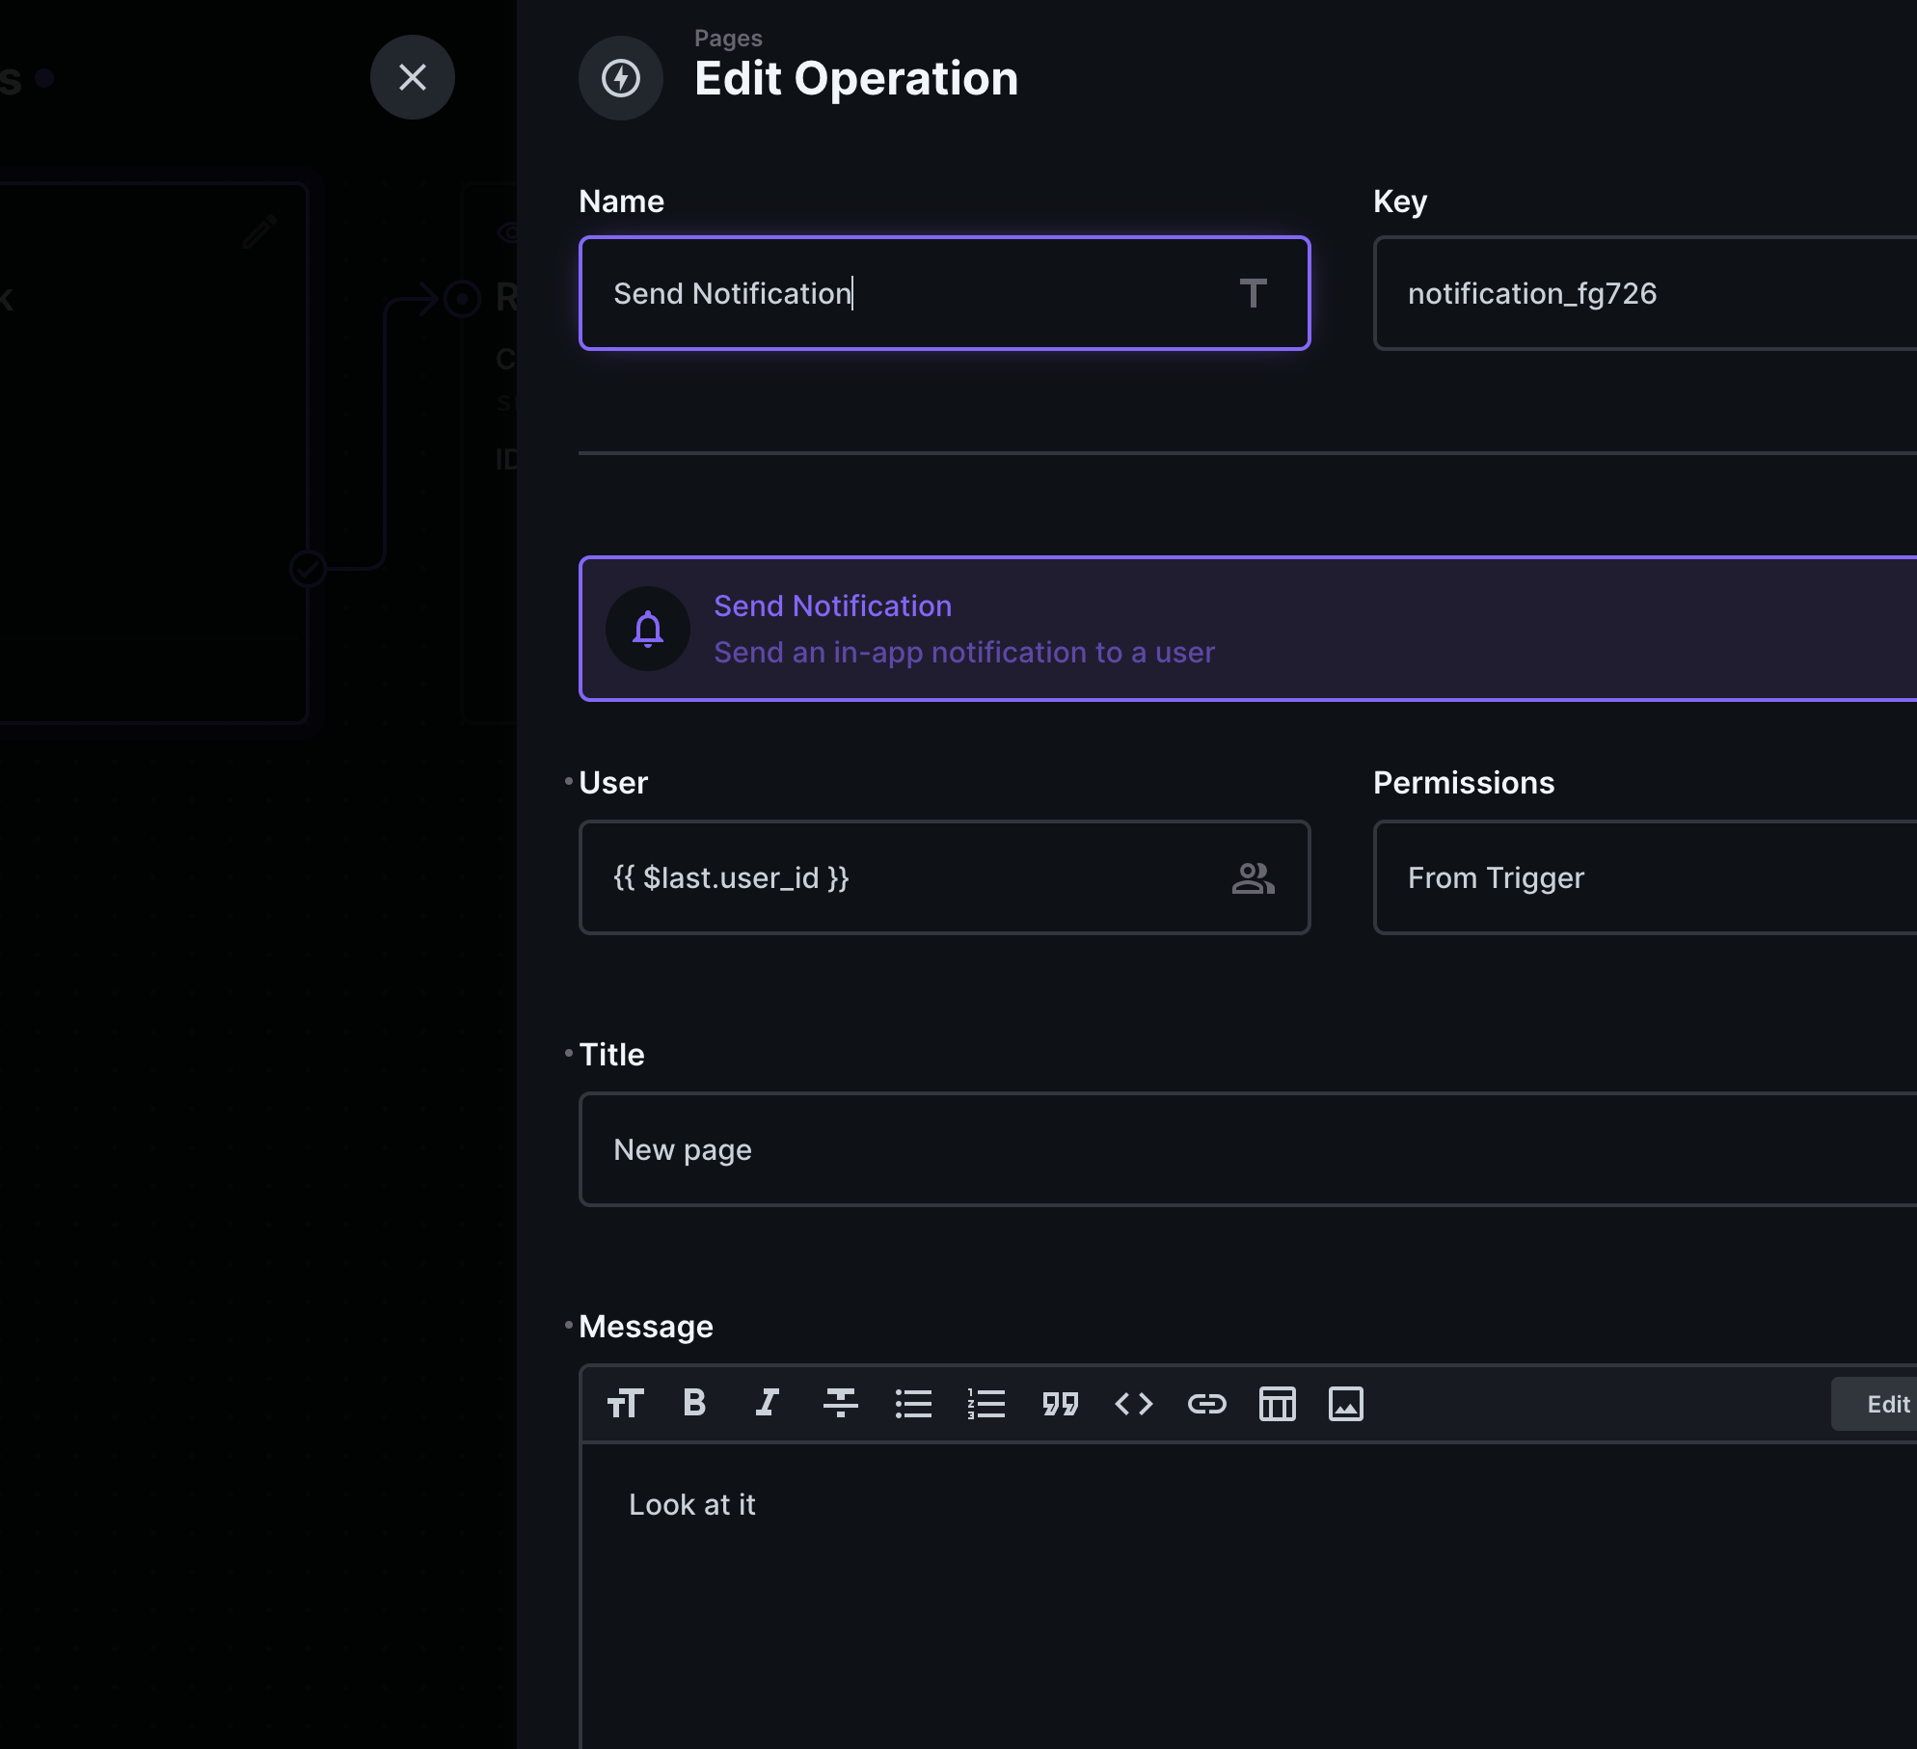Screen dimensions: 1917x1749
Task: Click the Edit button above the message area
Action: [x=1887, y=1404]
